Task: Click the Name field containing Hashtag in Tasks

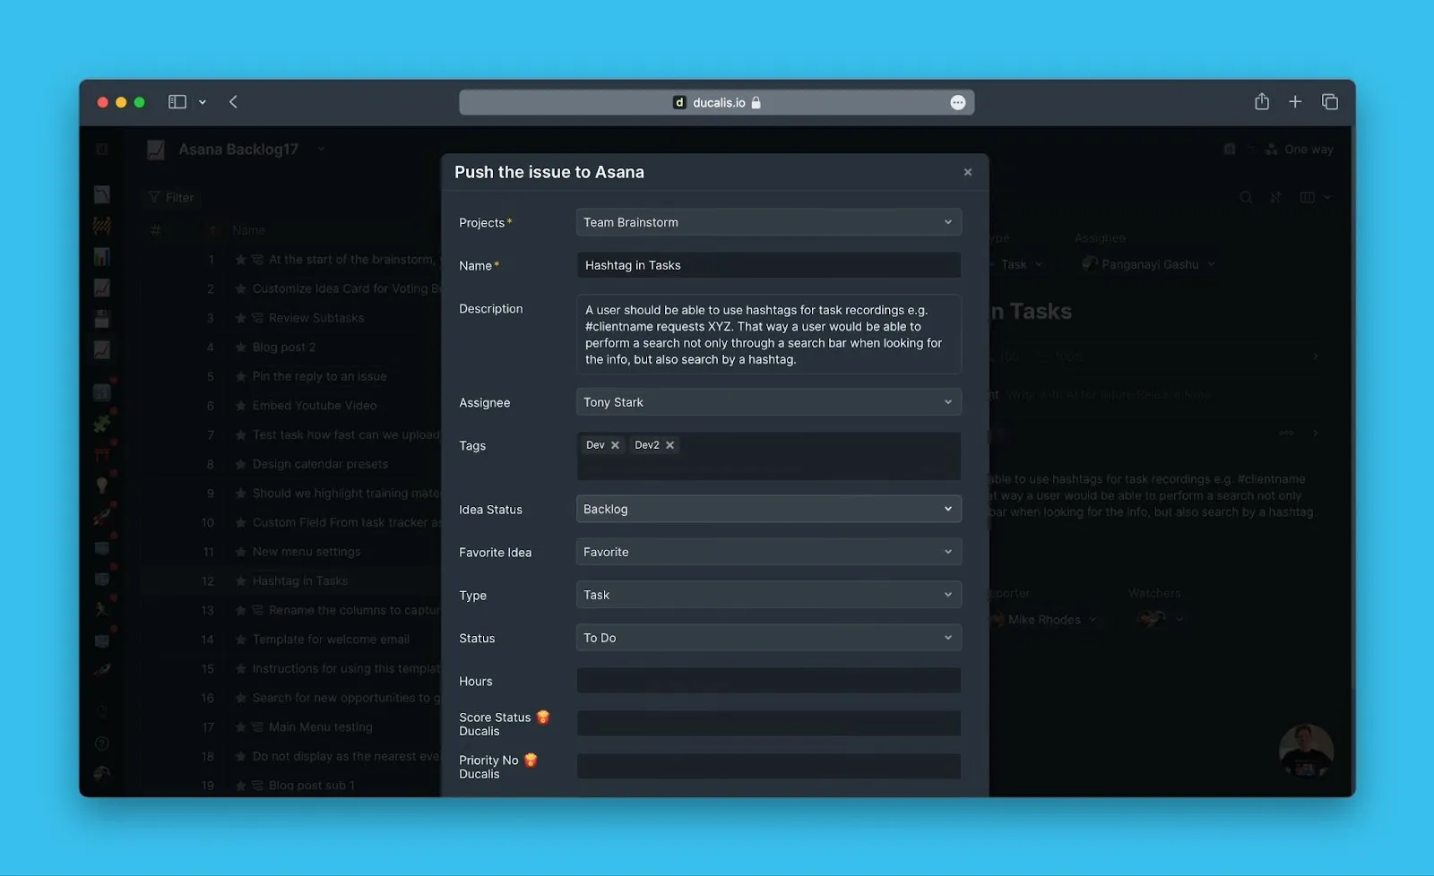Action: [x=768, y=265]
